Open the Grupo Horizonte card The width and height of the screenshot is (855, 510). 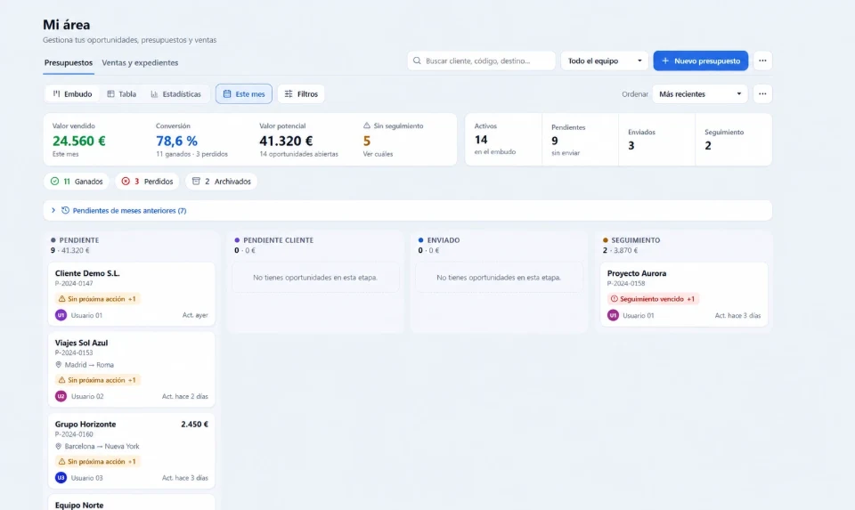(132, 450)
